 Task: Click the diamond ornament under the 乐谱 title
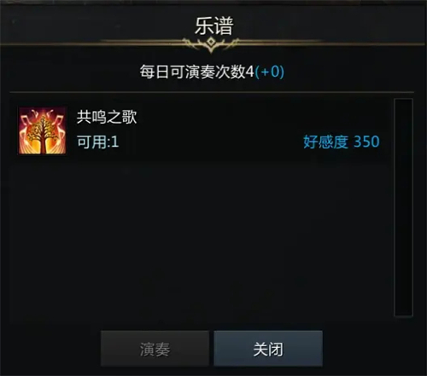pyautogui.click(x=211, y=43)
